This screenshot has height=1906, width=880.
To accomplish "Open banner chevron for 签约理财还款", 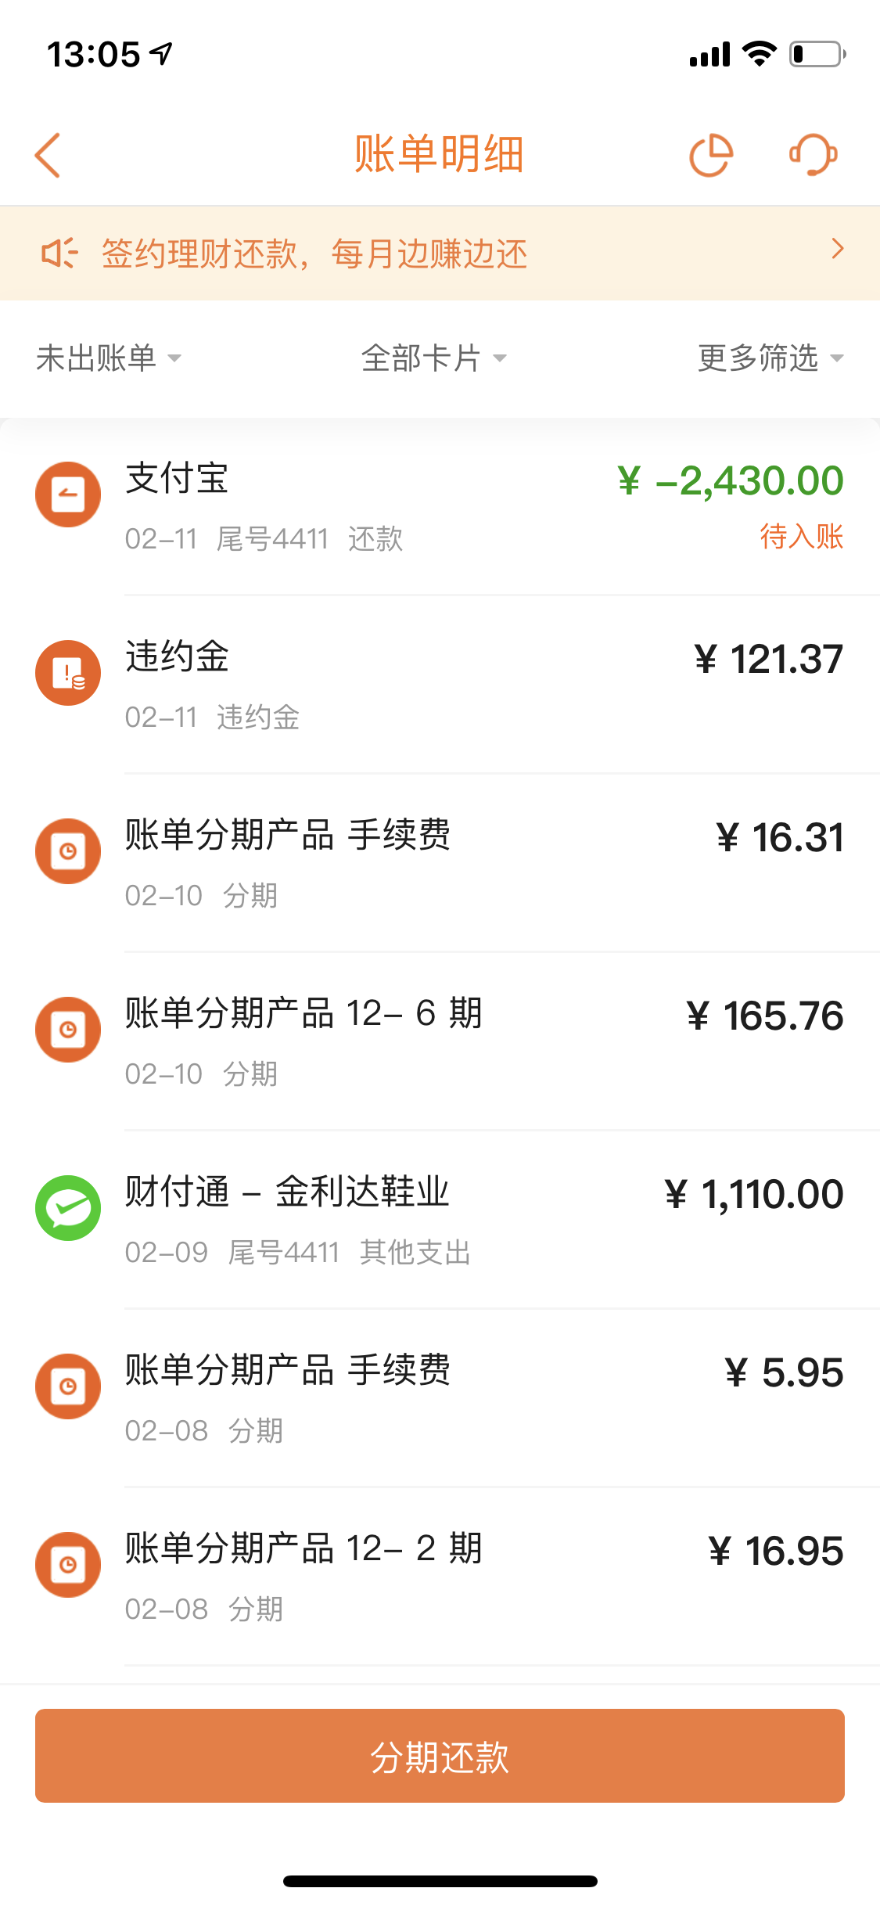I will [x=838, y=249].
